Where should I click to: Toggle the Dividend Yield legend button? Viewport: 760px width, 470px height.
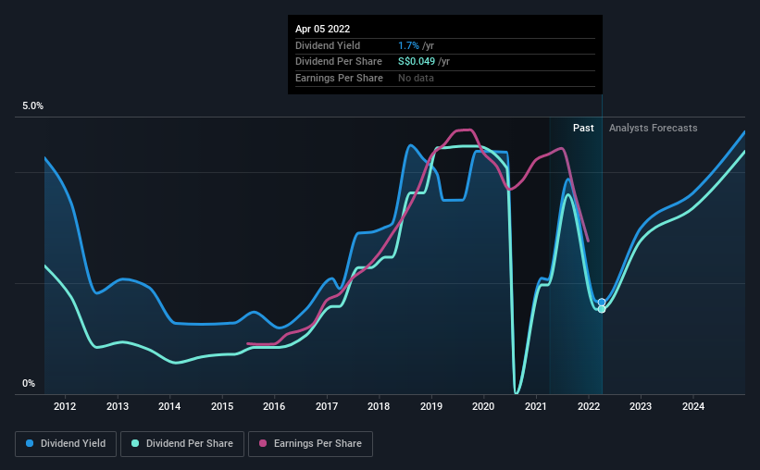click(x=66, y=443)
